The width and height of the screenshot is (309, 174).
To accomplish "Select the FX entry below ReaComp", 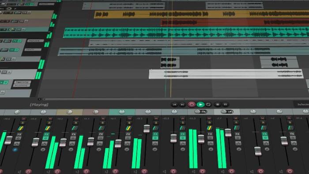I will click(22, 85).
